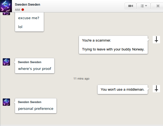This screenshot has height=126, width=163.
Task: Click the Sweden Sweden contact name in header
Action: click(x=27, y=5)
